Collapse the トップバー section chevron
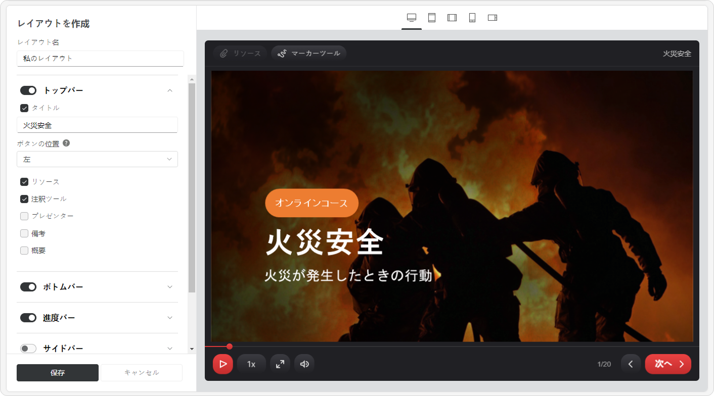The height and width of the screenshot is (396, 714). click(x=170, y=90)
